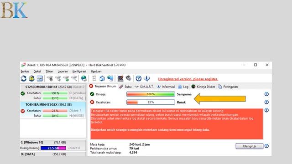The width and height of the screenshot is (292, 164).
Task: Switch to the Kinerja Disket tab
Action: point(203,87)
